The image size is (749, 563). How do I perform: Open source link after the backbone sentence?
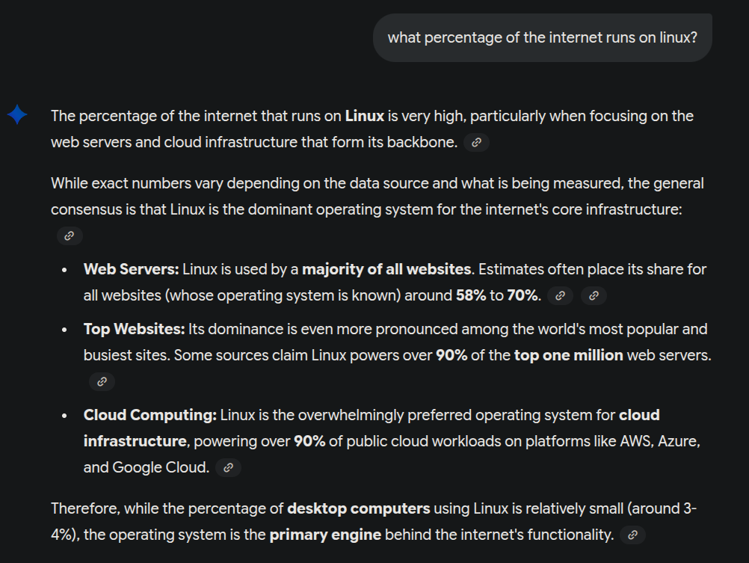point(476,142)
